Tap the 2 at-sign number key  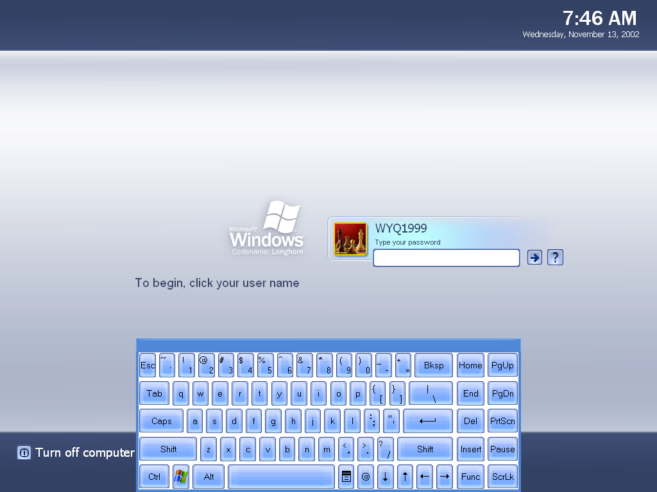click(207, 365)
